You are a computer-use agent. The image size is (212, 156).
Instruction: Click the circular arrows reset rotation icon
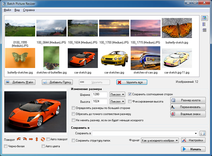pyautogui.click(x=43, y=139)
